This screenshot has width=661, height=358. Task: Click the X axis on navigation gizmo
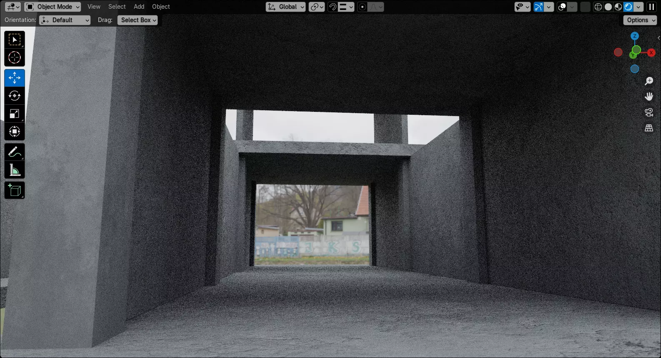click(651, 53)
